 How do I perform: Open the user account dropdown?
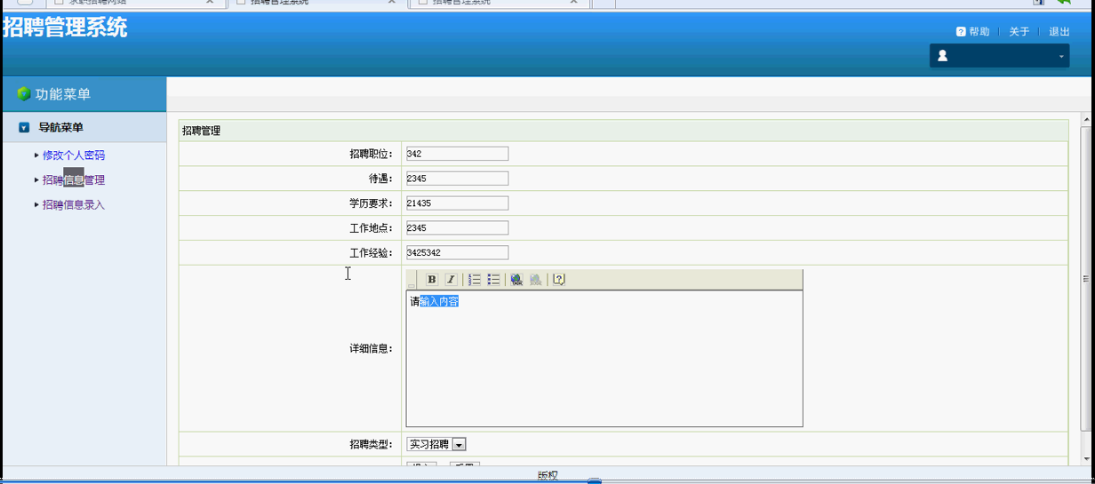1000,56
